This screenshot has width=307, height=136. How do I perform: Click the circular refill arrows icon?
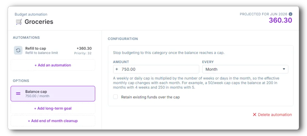point(18,50)
